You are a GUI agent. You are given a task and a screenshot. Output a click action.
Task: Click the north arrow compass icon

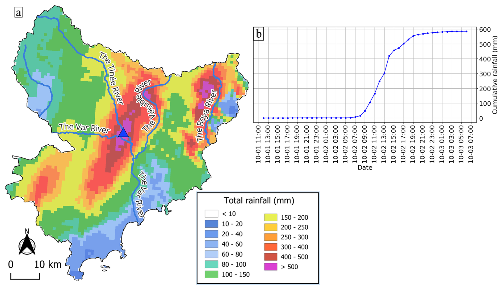(27, 244)
